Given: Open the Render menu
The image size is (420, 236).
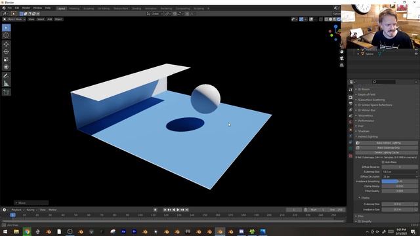Looking at the screenshot, I should point(26,8).
